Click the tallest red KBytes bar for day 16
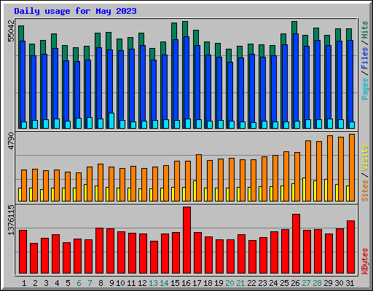This screenshot has height=291, width=373. (186, 240)
